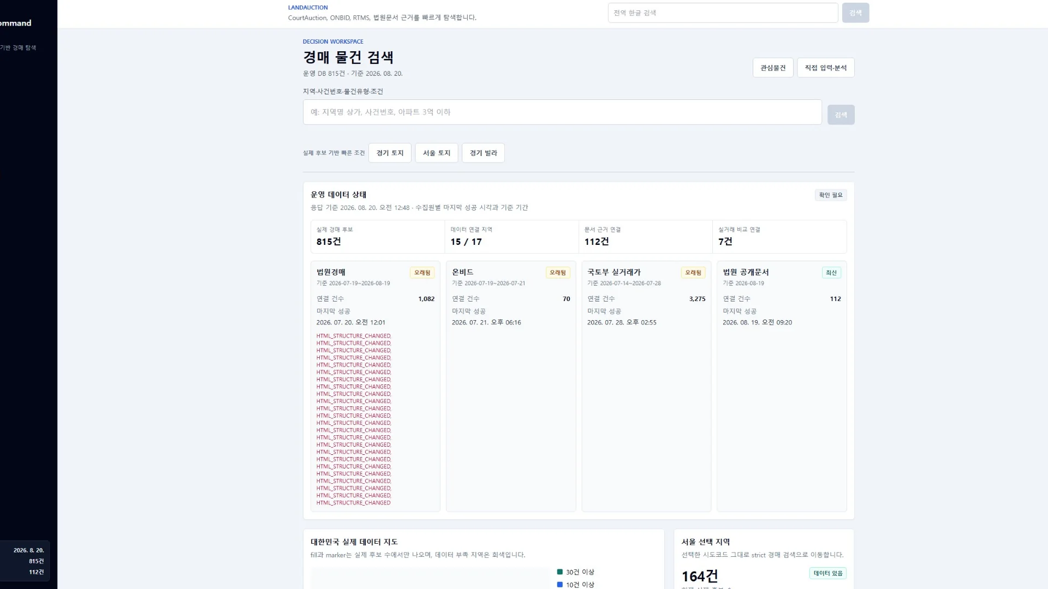Viewport: 1048px width, 589px height.
Task: Click the 법원 공개문서 card title
Action: (746, 272)
